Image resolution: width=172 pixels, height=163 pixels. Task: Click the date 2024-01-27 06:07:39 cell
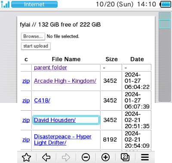point(137,100)
